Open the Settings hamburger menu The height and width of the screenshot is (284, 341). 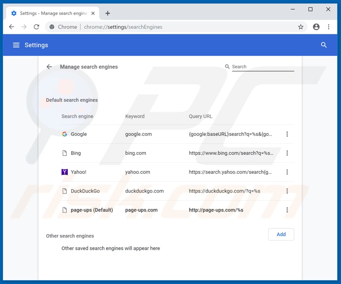point(16,45)
